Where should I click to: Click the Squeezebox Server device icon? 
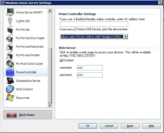(x=10, y=81)
